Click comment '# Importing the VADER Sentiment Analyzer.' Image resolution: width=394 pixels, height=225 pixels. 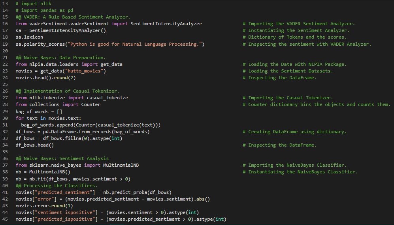tap(299, 24)
